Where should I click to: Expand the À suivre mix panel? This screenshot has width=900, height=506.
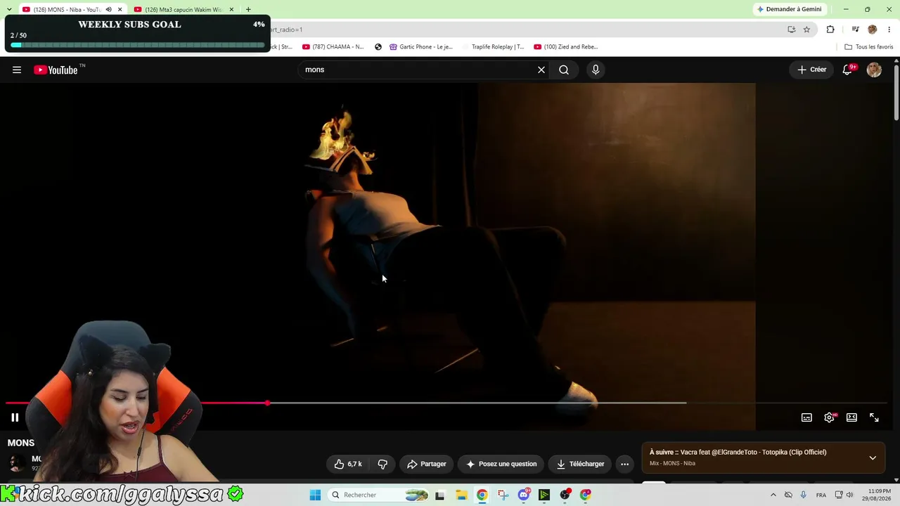click(873, 458)
